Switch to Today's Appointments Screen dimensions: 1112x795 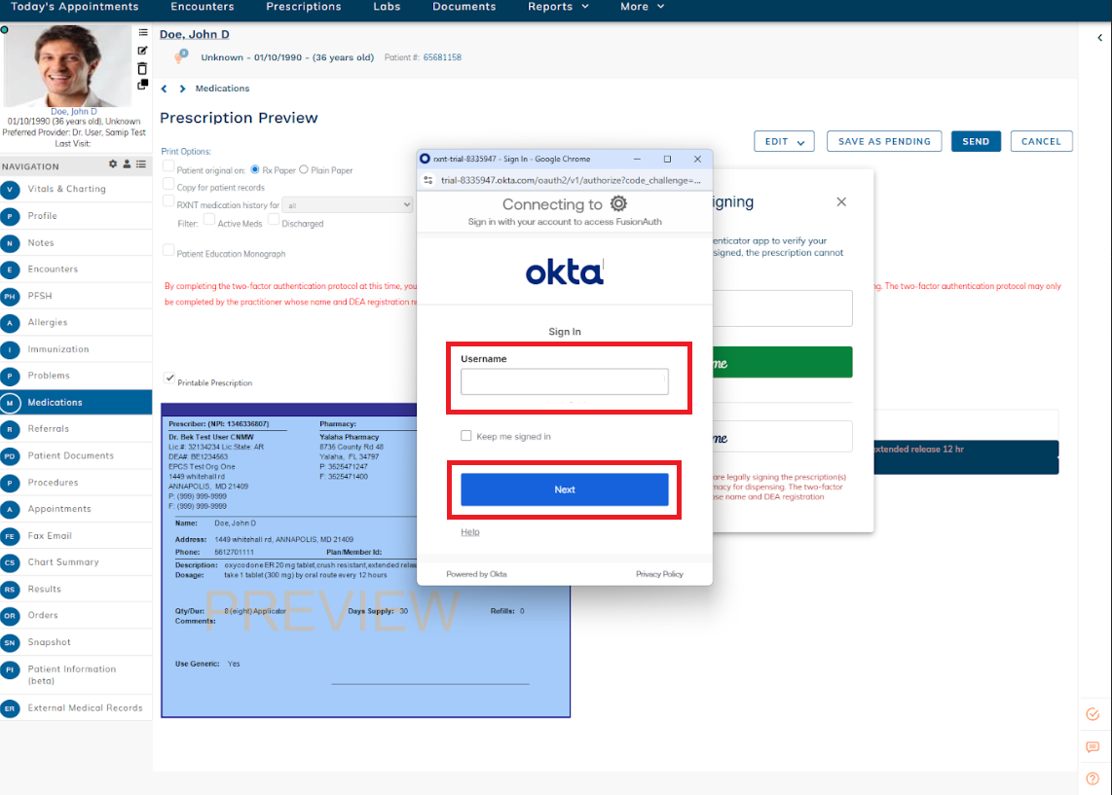(x=73, y=7)
